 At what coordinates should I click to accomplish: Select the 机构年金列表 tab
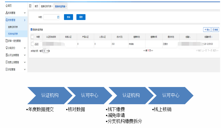(60, 7)
